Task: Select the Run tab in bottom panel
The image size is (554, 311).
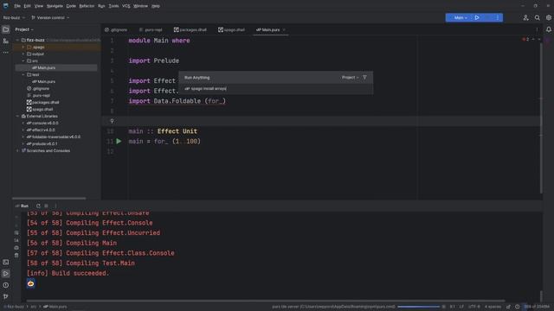Action: click(x=22, y=206)
